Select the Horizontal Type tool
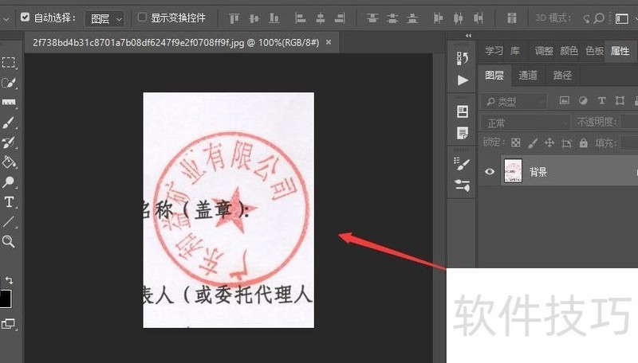The width and height of the screenshot is (638, 363). (9, 202)
